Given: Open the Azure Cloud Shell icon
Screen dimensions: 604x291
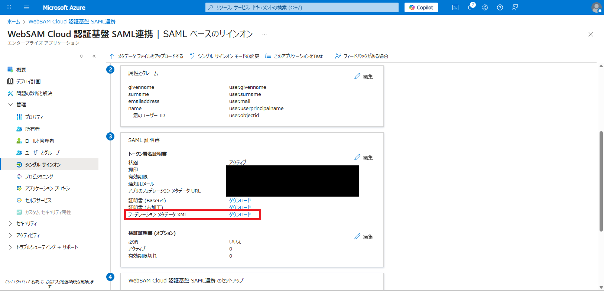Looking at the screenshot, I should [x=455, y=7].
